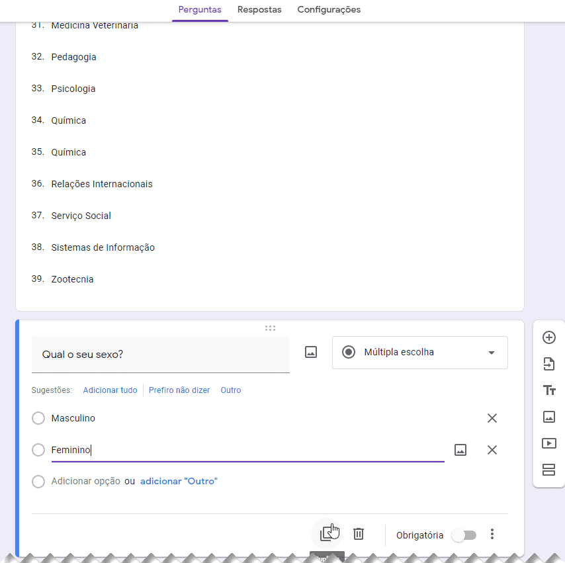The height and width of the screenshot is (563, 565).
Task: Add a video via the sidebar icon
Action: point(548,443)
